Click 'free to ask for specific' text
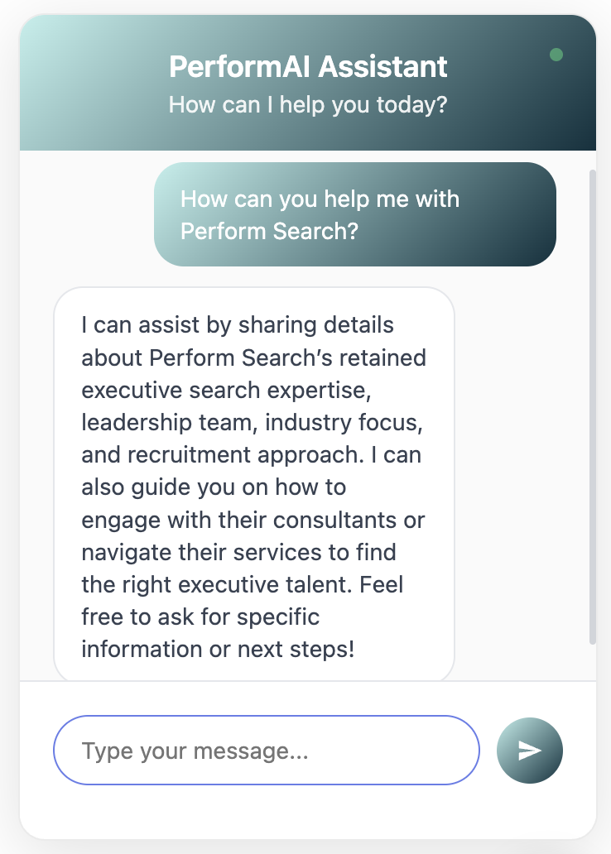 pos(200,617)
